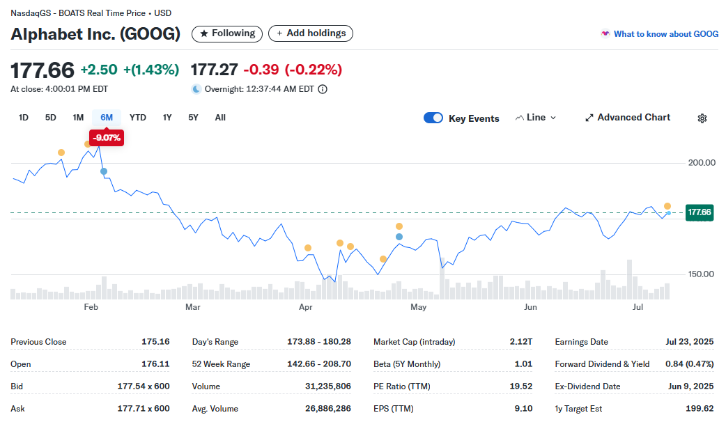This screenshot has width=726, height=422.
Task: Toggle the Key Events switch off
Action: coord(433,118)
